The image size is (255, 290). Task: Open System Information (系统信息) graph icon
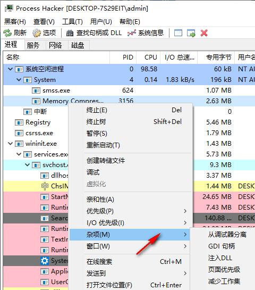pos(131,33)
